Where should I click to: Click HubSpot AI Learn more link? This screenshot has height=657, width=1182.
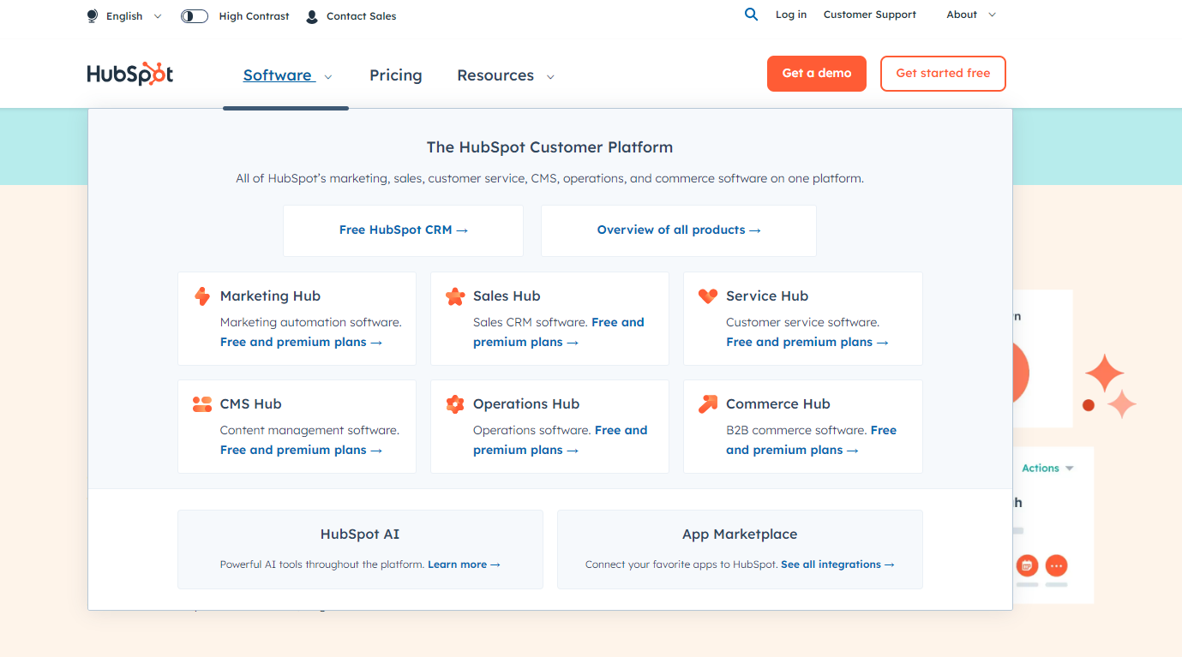464,564
